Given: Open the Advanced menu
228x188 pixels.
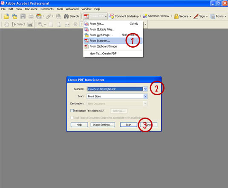Looking at the screenshot, I should (x=72, y=9).
